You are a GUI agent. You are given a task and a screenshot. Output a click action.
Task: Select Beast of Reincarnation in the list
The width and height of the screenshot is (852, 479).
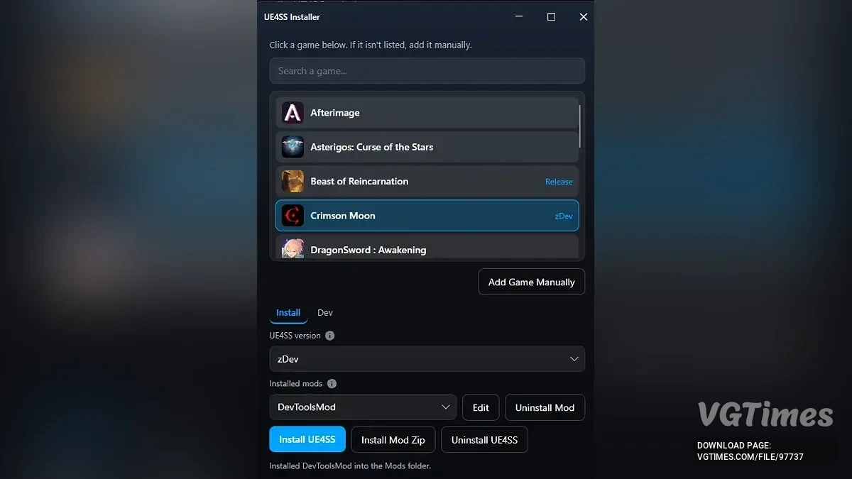tap(427, 181)
